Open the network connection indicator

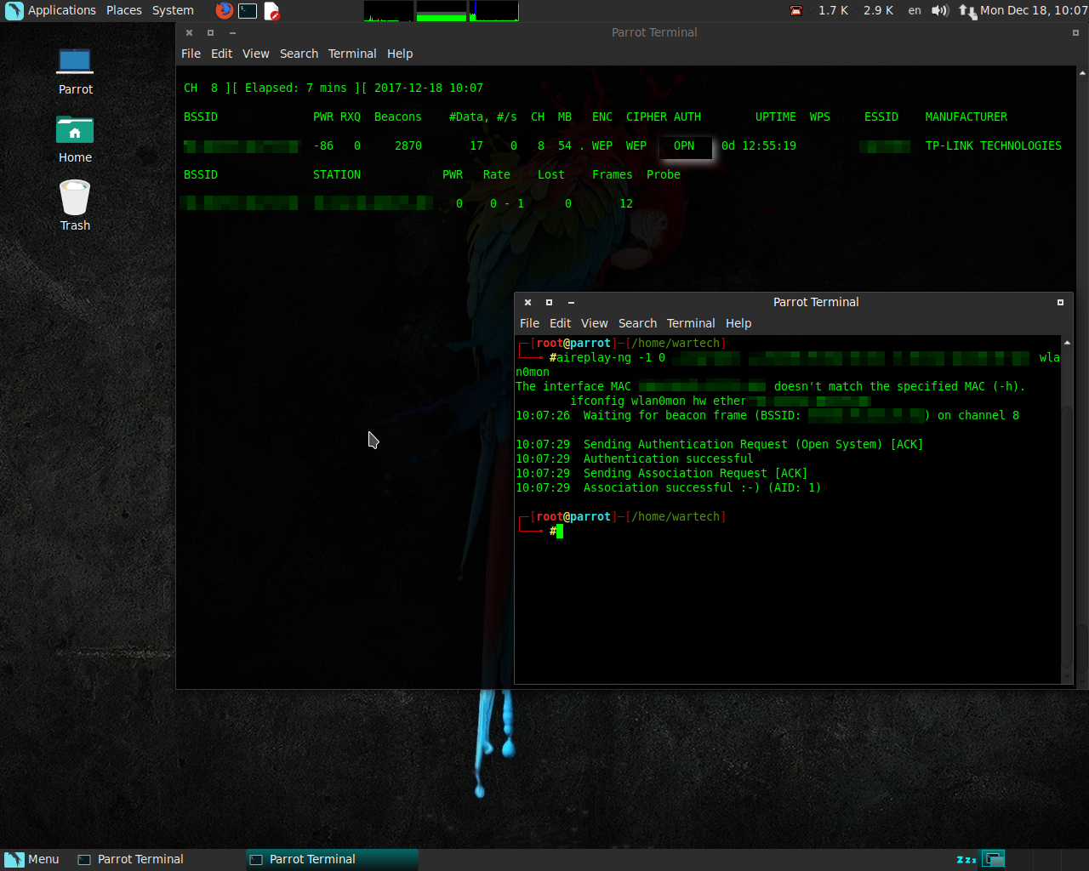pyautogui.click(x=966, y=10)
